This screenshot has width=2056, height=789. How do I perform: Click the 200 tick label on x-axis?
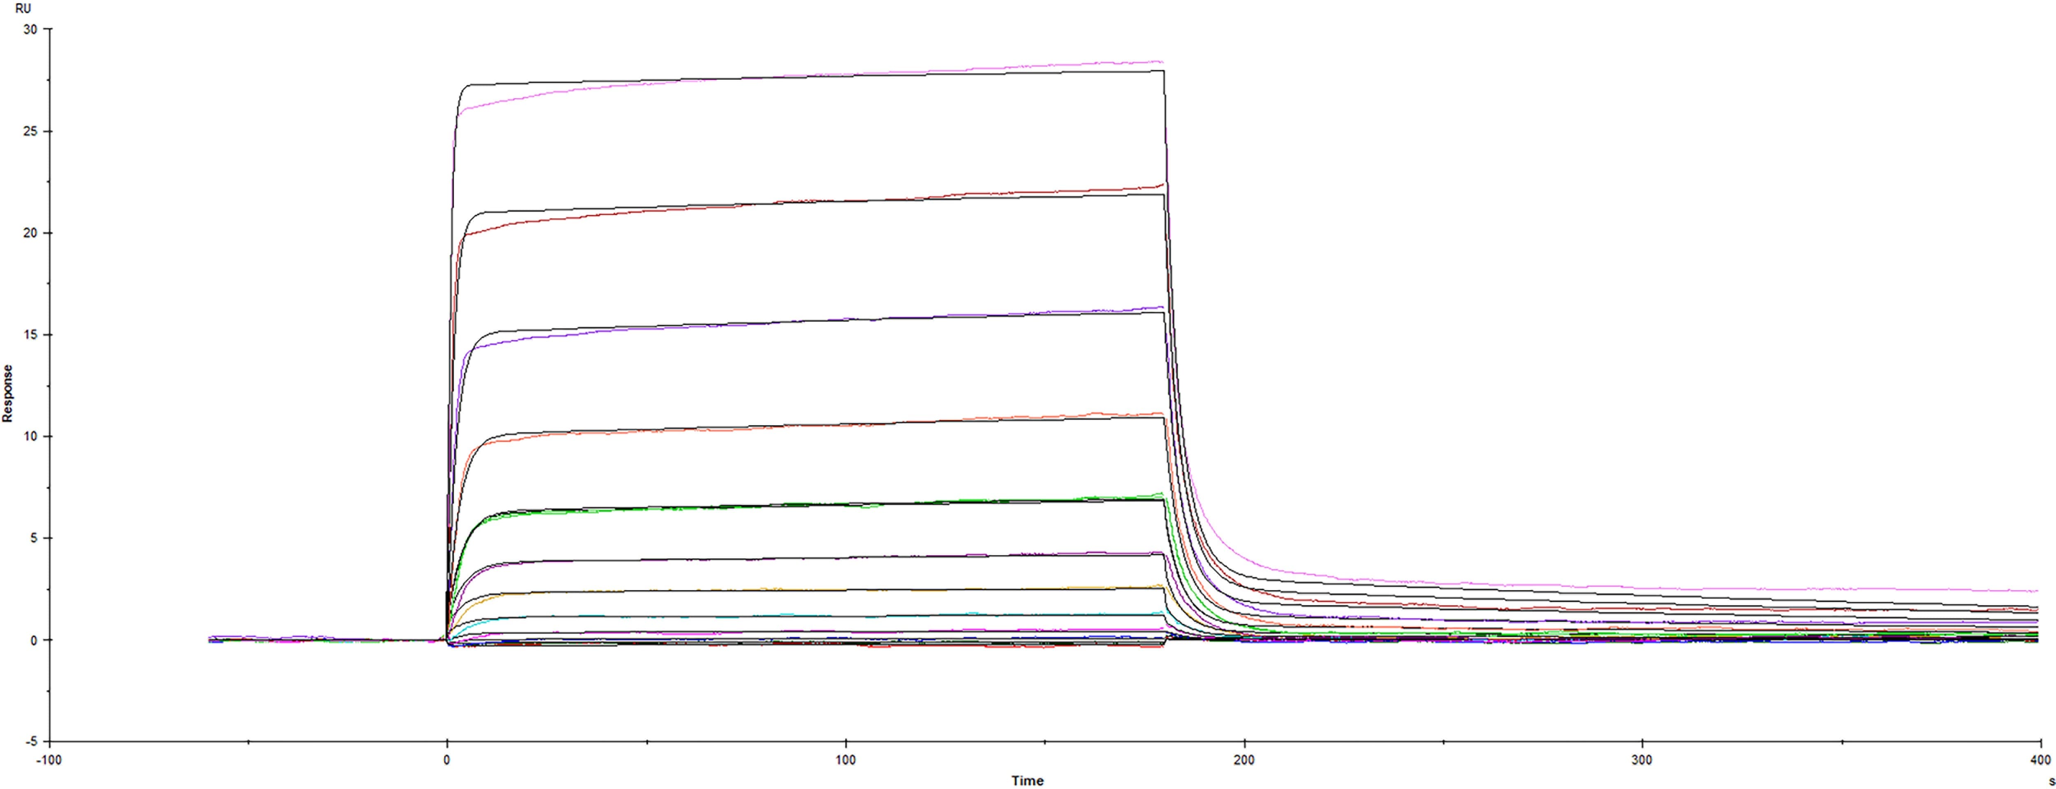[x=1243, y=760]
